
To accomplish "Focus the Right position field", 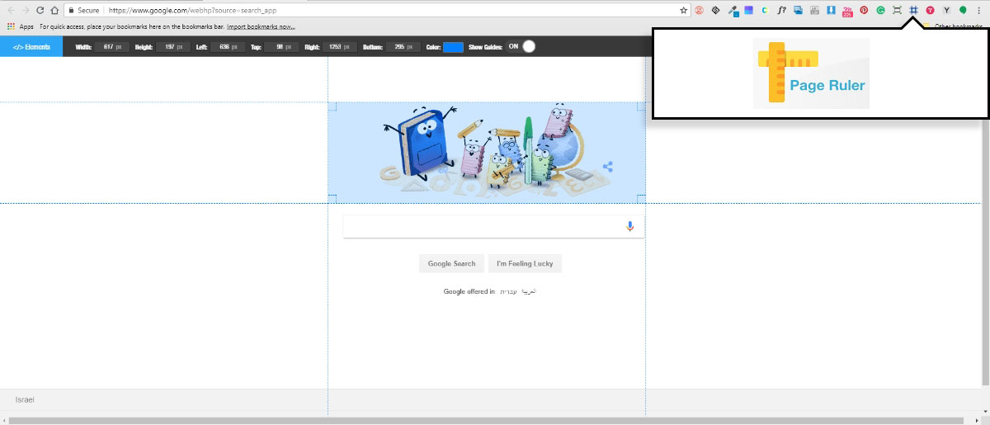I will tap(340, 47).
